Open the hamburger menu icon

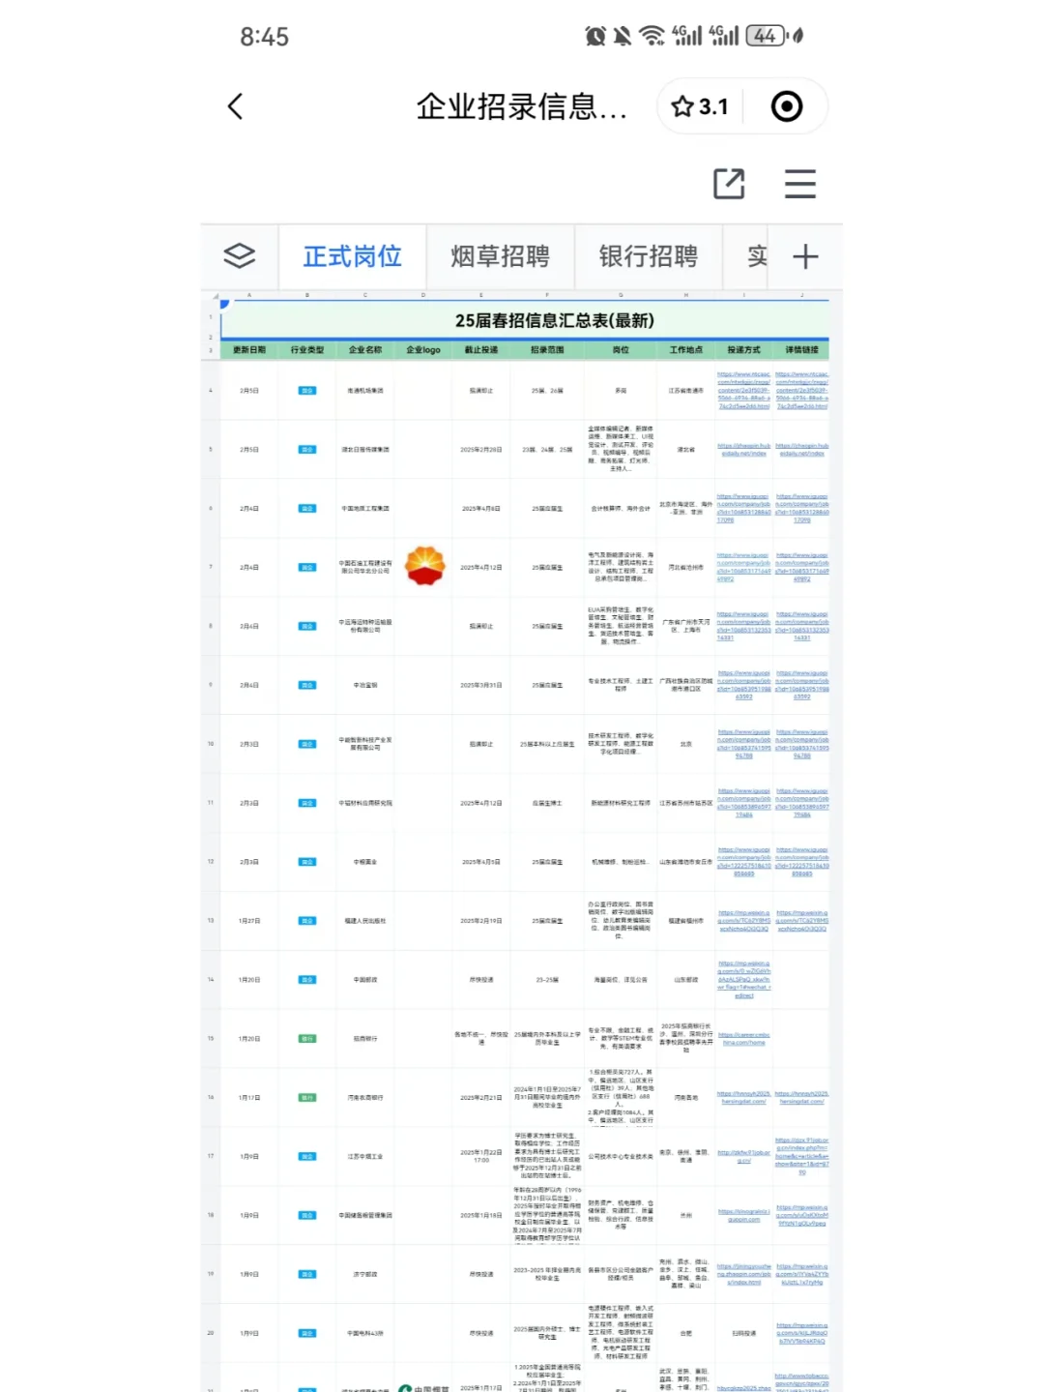tap(800, 184)
